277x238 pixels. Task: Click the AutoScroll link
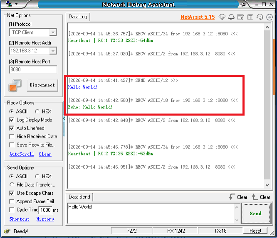click(x=22, y=154)
